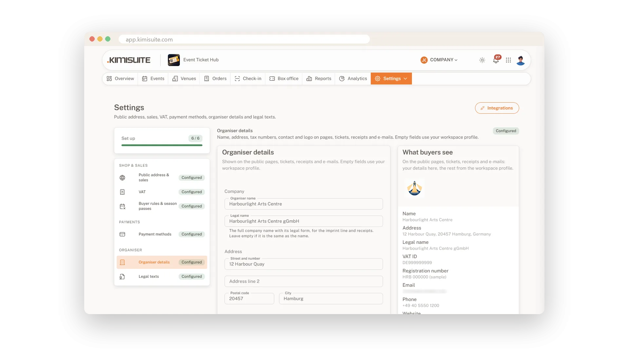Open the Events tab
The height and width of the screenshot is (353, 629).
(153, 79)
